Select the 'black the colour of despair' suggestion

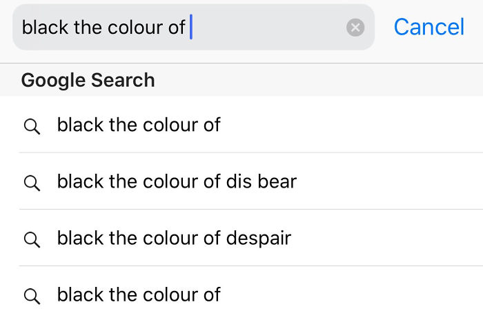tap(174, 239)
